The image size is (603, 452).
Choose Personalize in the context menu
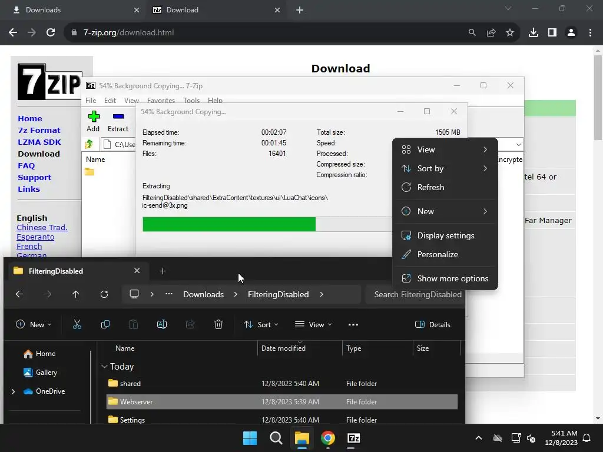click(x=445, y=254)
